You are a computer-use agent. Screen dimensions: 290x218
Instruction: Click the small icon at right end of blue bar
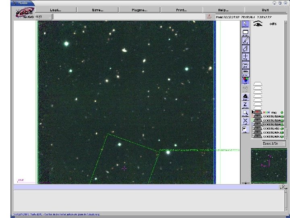tap(284, 187)
